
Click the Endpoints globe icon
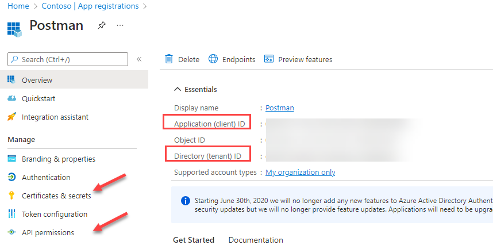point(213,59)
